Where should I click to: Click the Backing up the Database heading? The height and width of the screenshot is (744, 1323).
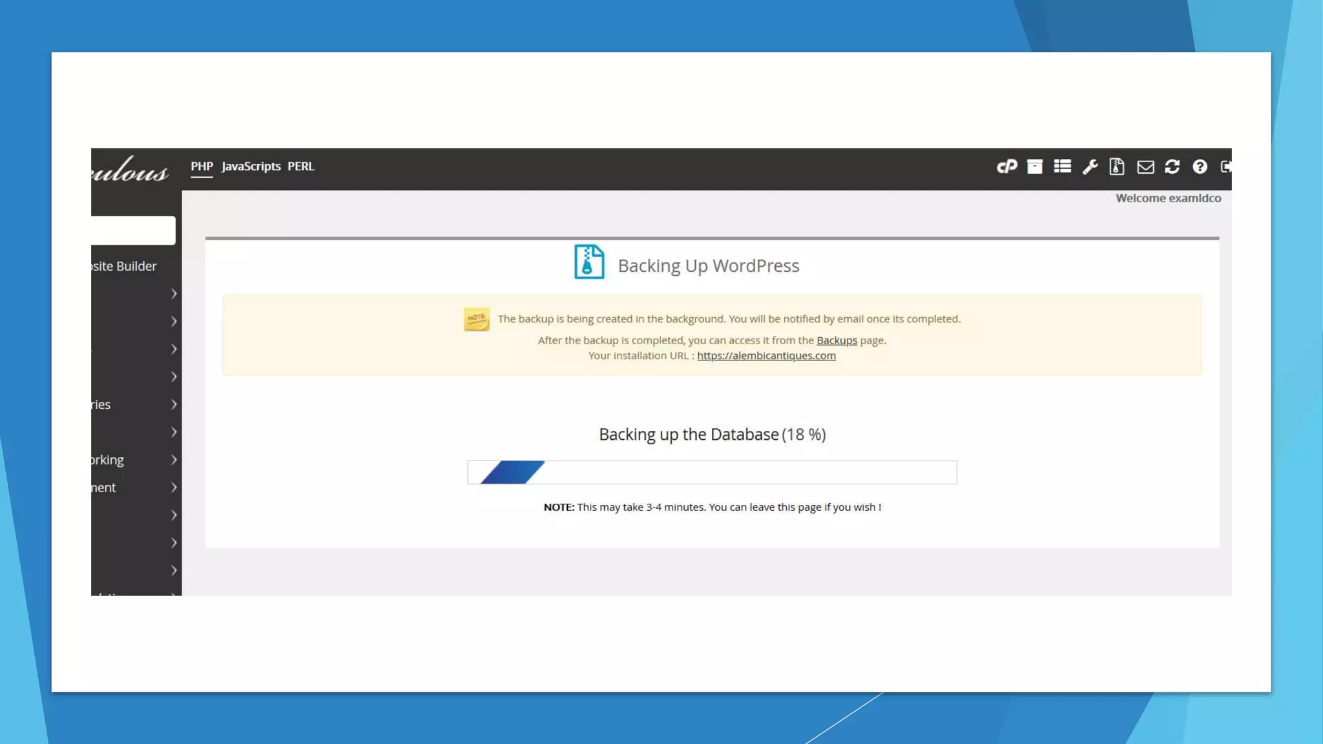pyautogui.click(x=712, y=435)
